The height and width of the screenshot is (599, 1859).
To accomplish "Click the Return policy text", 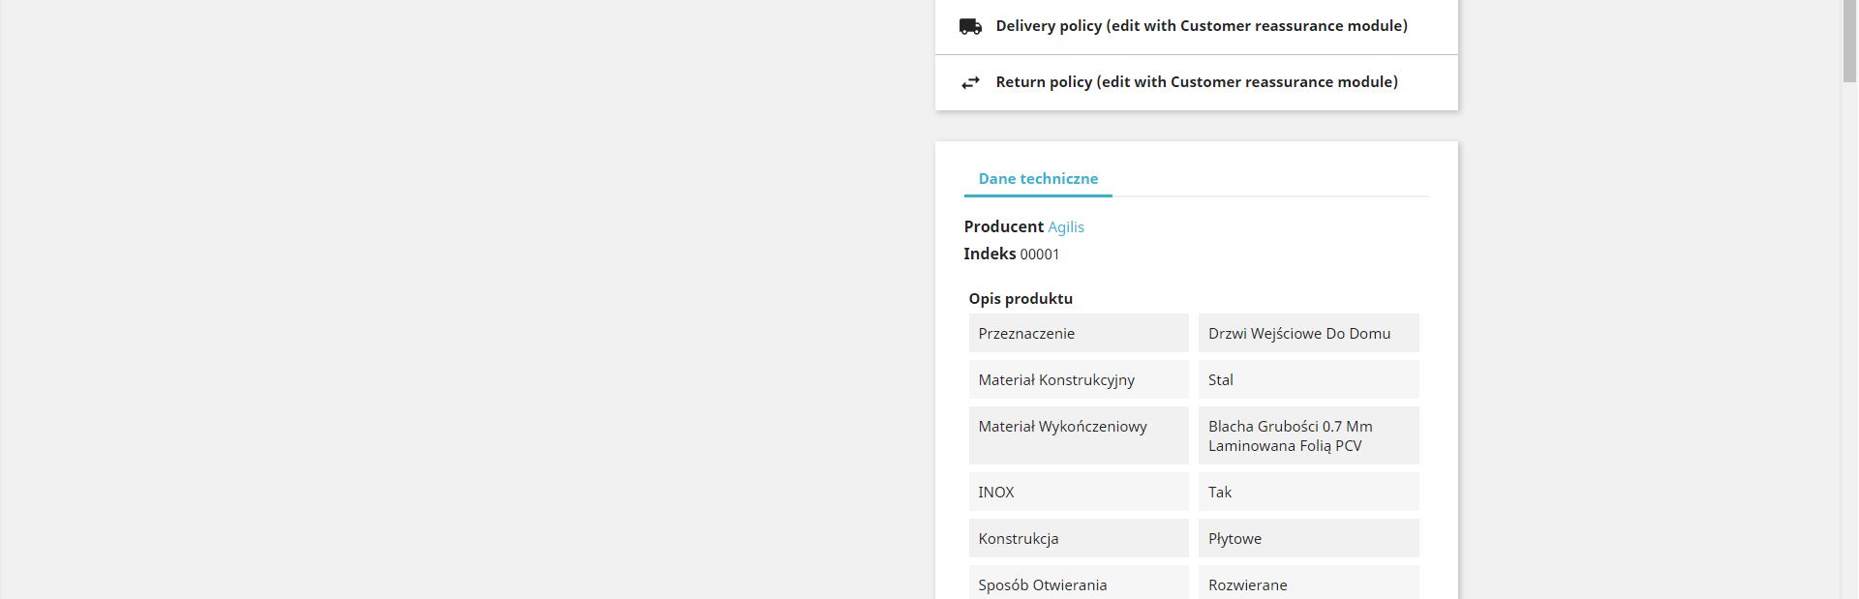I will (x=1196, y=82).
